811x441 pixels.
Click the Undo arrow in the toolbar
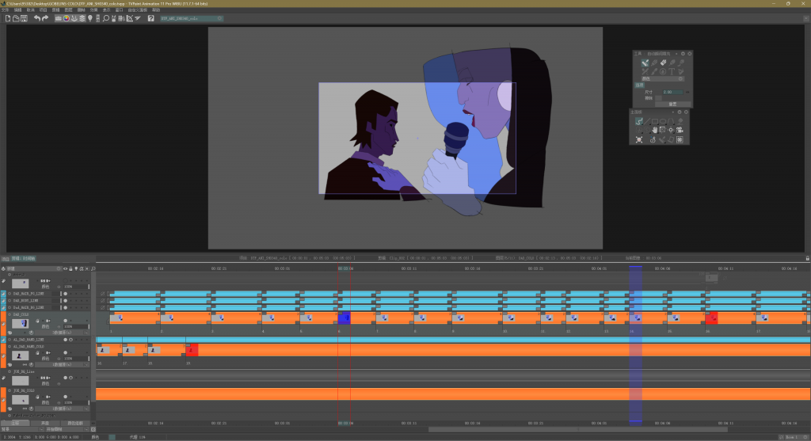pyautogui.click(x=36, y=17)
